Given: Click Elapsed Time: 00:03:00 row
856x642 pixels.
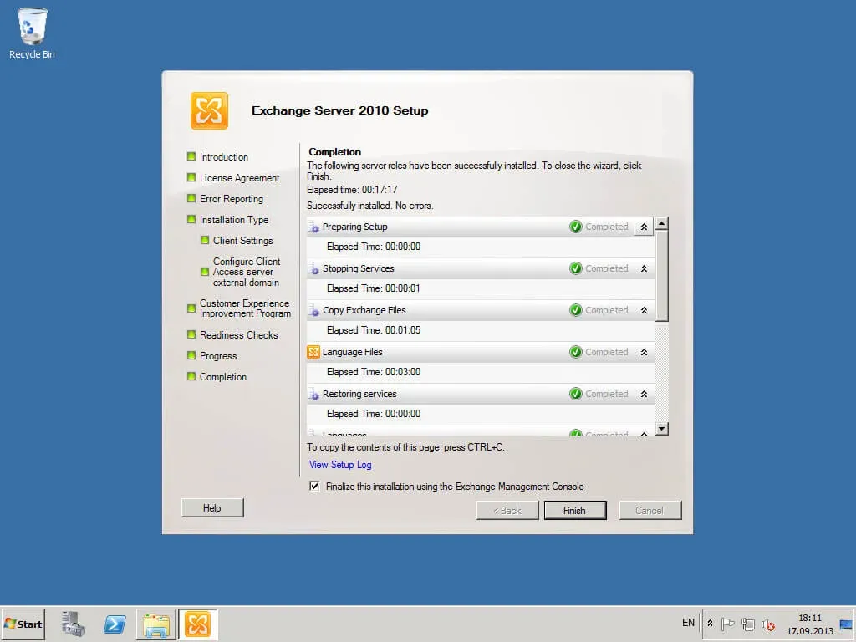Looking at the screenshot, I should coord(481,372).
